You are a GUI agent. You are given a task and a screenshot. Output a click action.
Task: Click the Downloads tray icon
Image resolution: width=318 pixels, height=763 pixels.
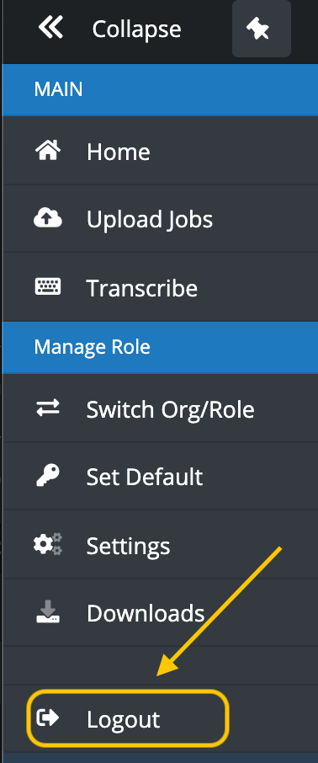tap(48, 611)
